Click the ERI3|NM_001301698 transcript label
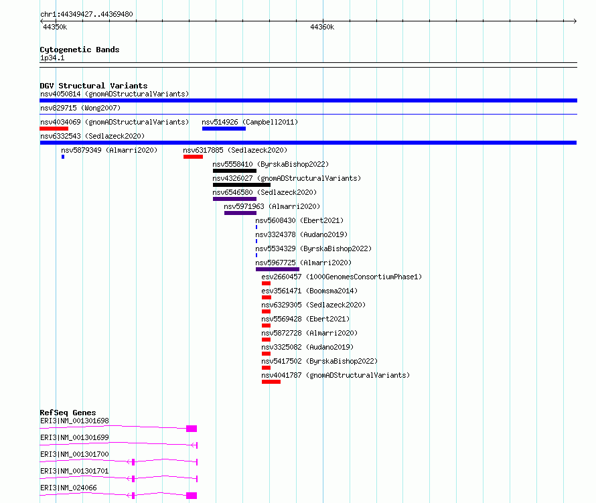 pos(74,421)
